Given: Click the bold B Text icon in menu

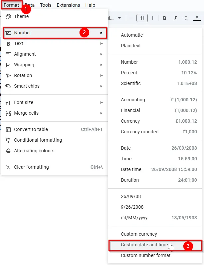Looking at the screenshot, I should coord(8,44).
